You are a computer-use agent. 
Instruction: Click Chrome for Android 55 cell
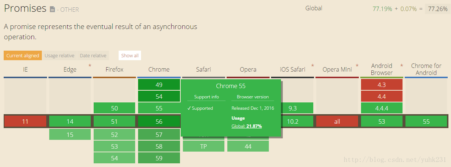(426, 121)
